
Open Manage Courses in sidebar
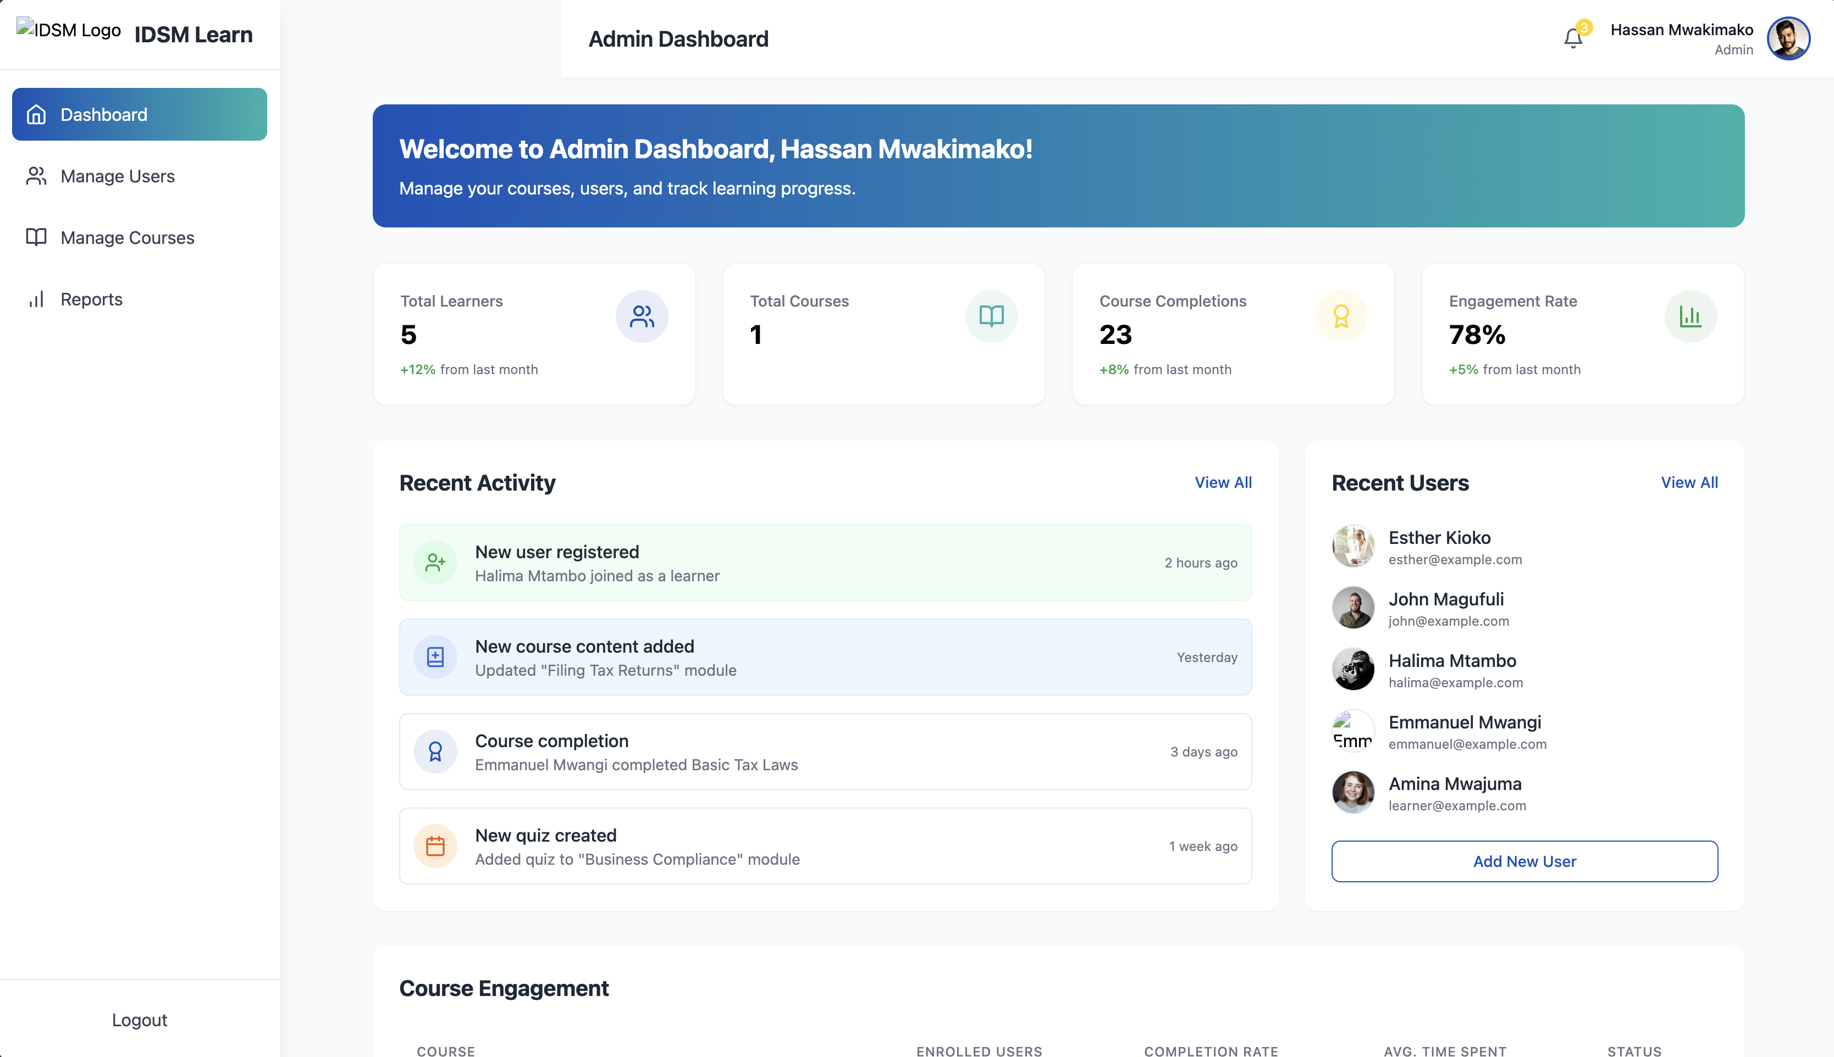pos(127,237)
